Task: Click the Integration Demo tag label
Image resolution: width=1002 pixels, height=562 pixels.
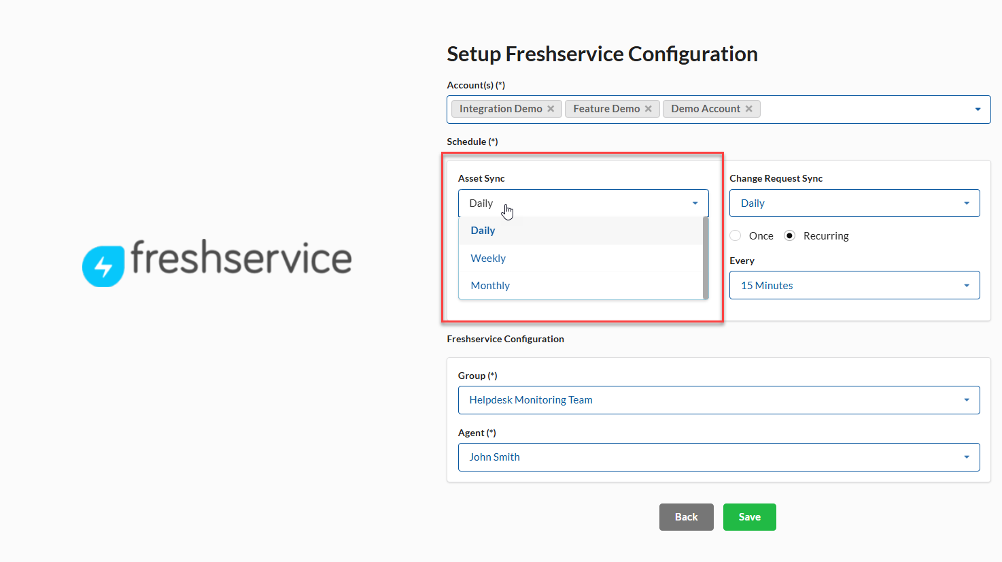Action: point(501,109)
